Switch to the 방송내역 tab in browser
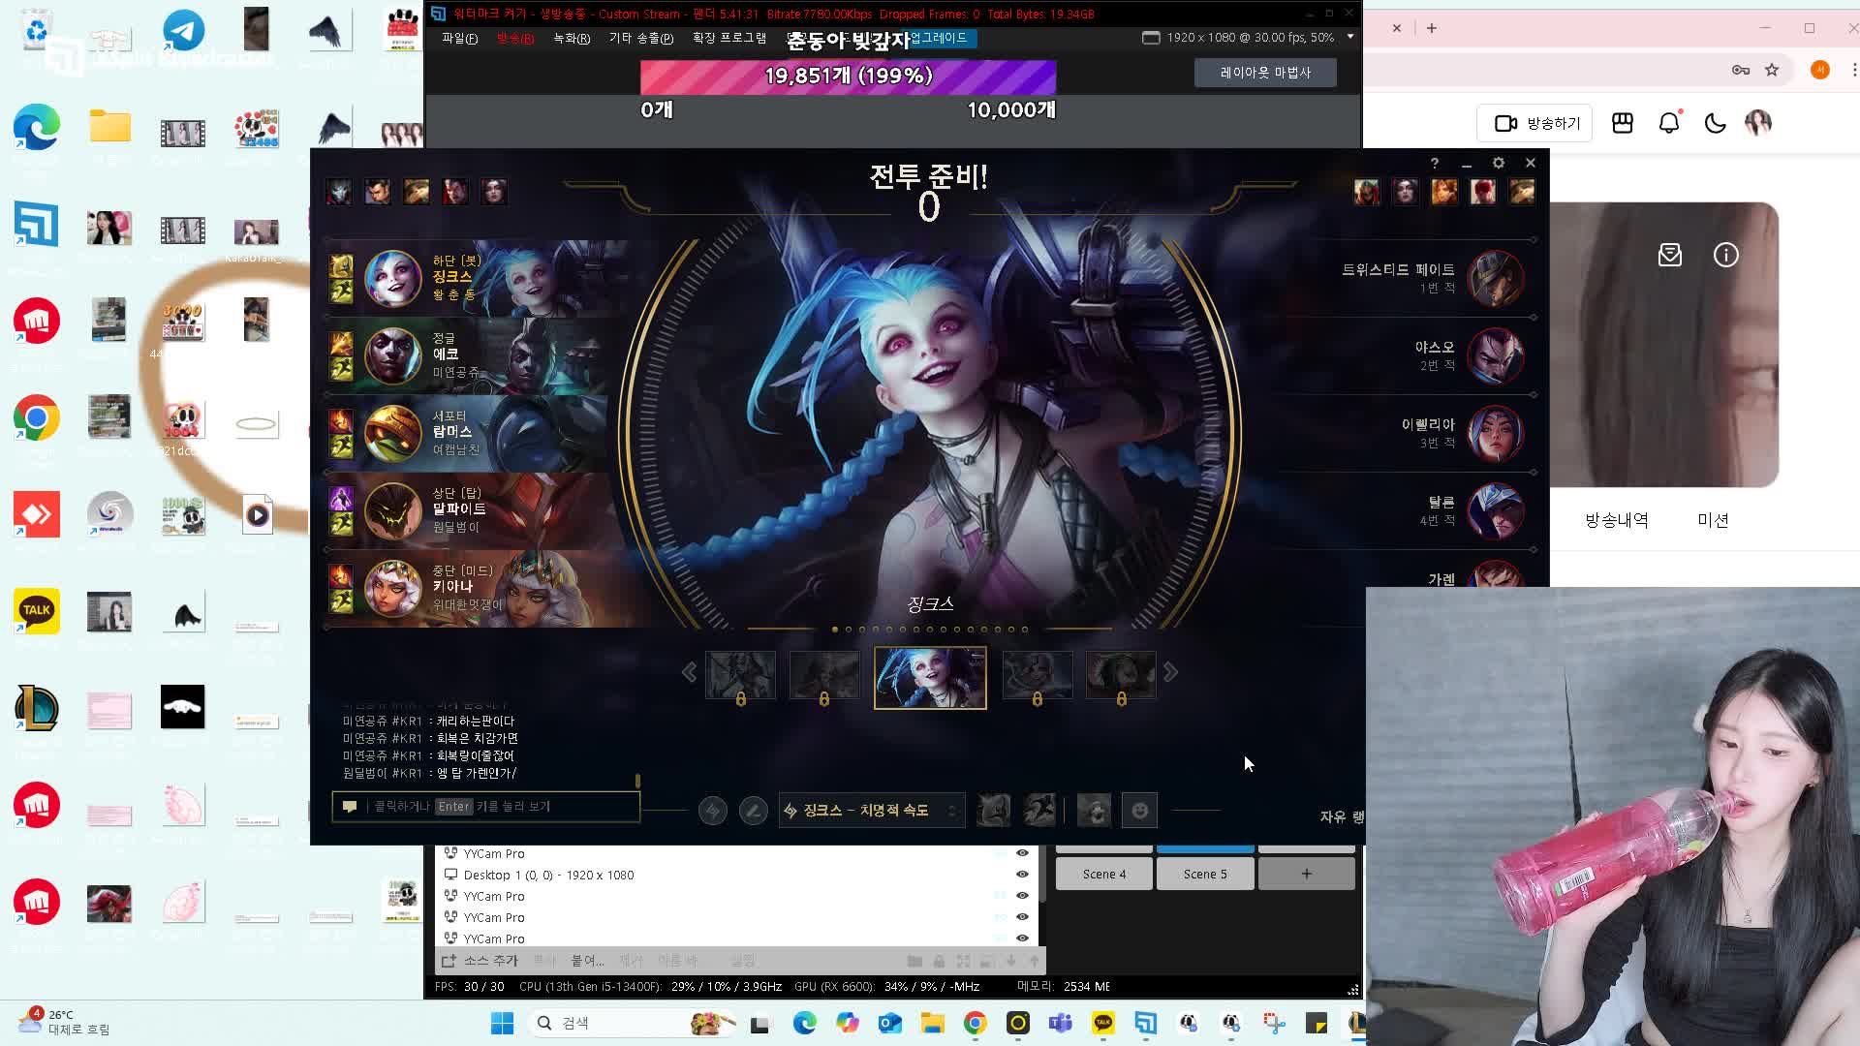The height and width of the screenshot is (1046, 1860). click(1617, 520)
